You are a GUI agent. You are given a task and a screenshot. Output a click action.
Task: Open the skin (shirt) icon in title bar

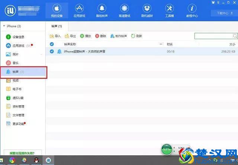coord(213,3)
